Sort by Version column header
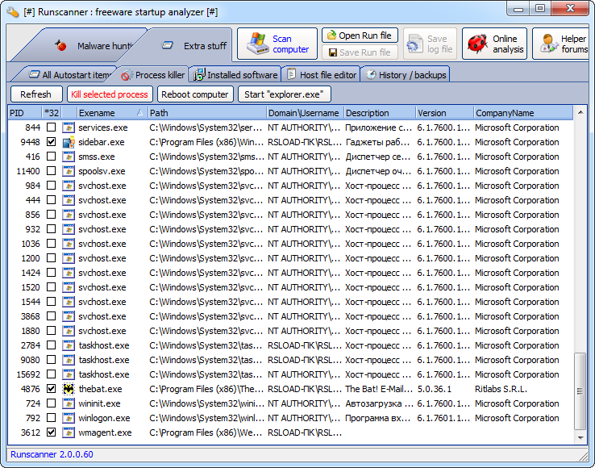 [445, 113]
